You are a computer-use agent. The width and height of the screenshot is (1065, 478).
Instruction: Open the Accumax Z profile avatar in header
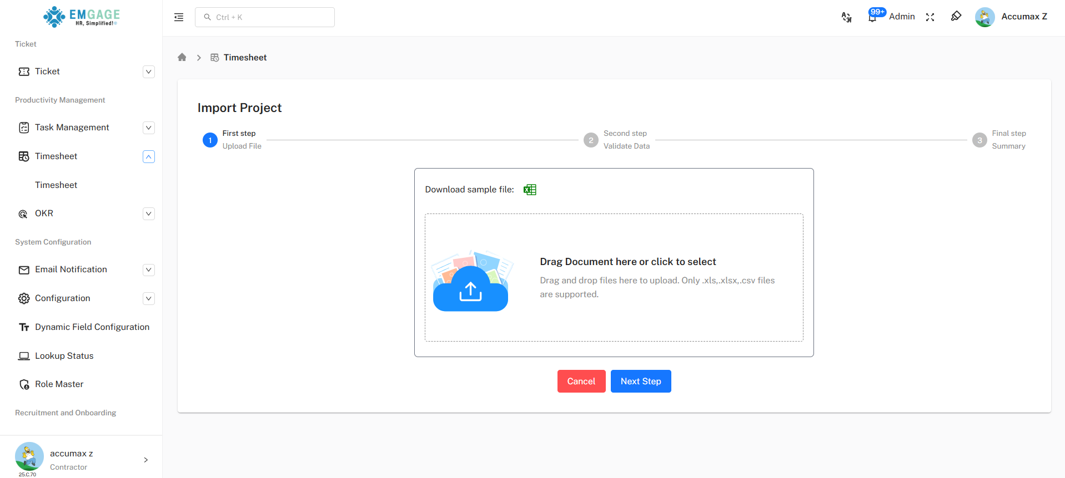tap(984, 17)
